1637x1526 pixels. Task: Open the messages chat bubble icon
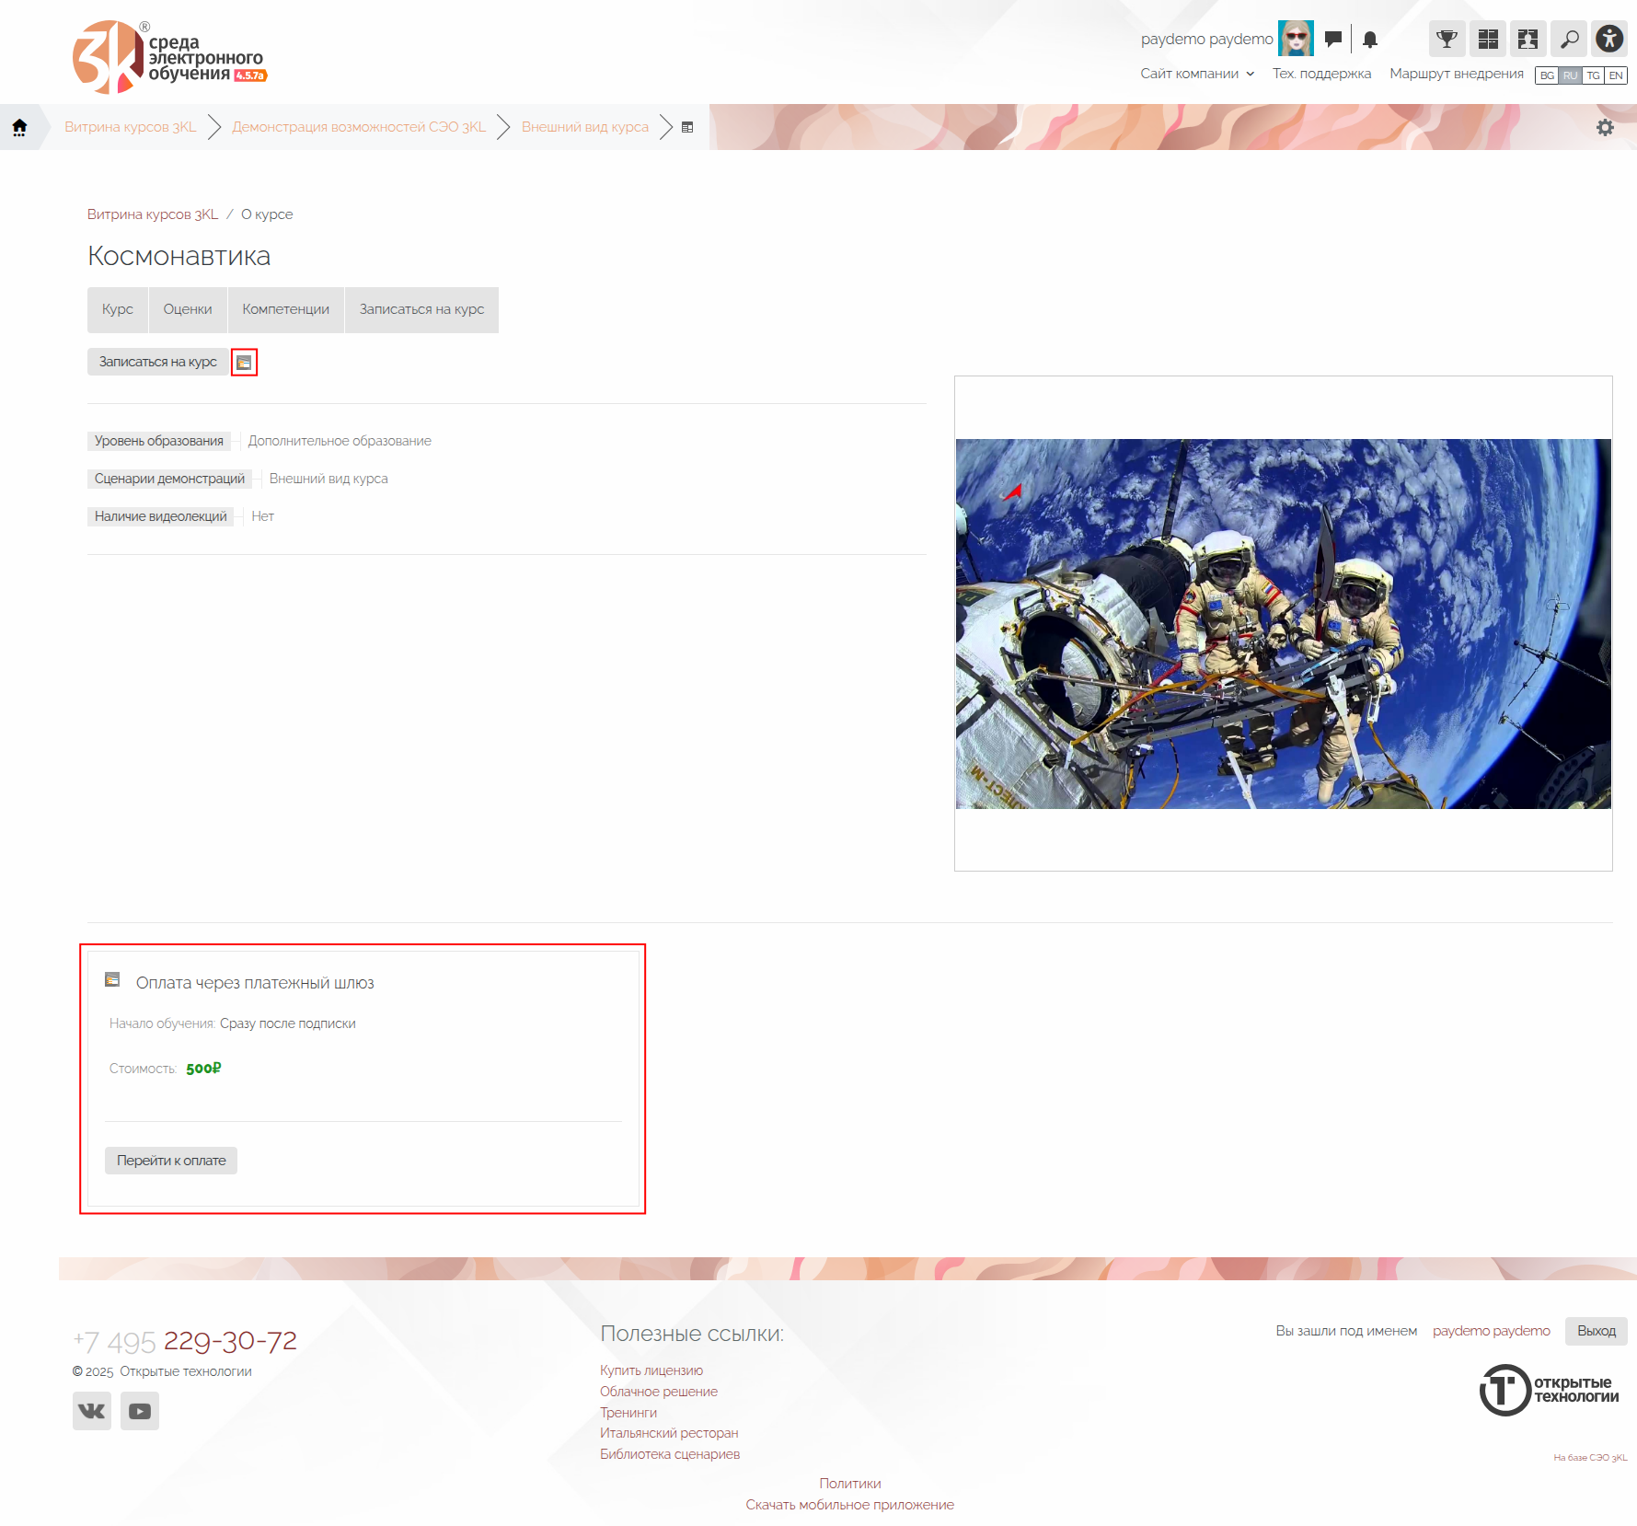coord(1332,39)
